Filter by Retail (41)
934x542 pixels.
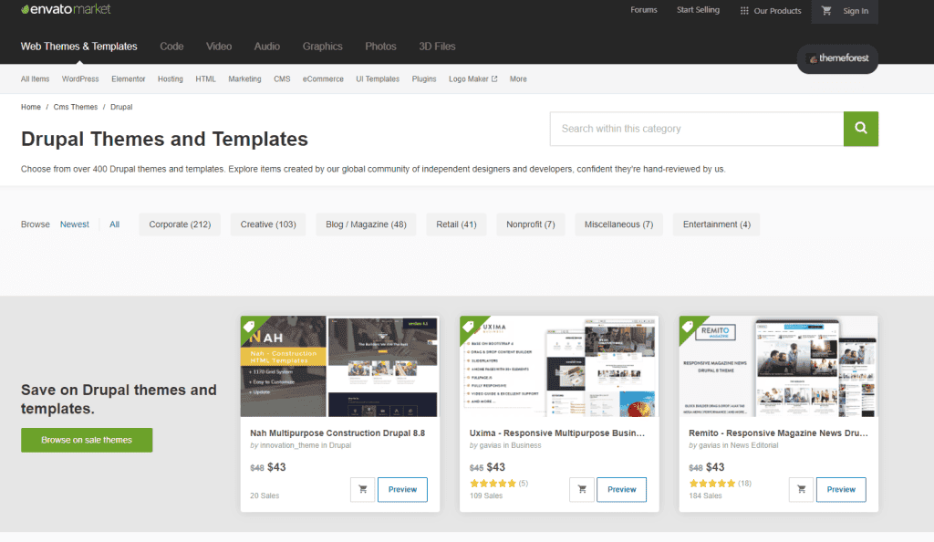[x=456, y=224]
